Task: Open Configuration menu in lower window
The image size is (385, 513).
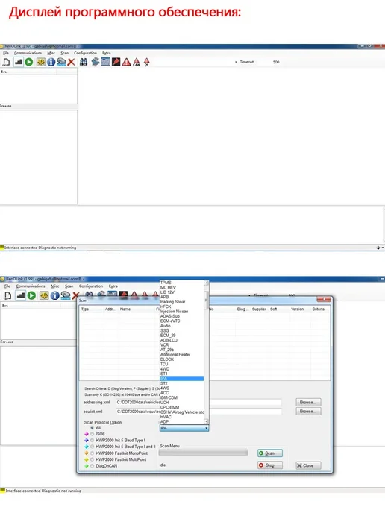Action: (91, 286)
